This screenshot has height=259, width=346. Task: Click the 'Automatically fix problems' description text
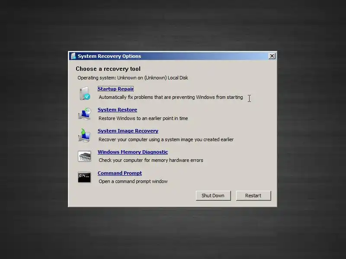(x=171, y=97)
